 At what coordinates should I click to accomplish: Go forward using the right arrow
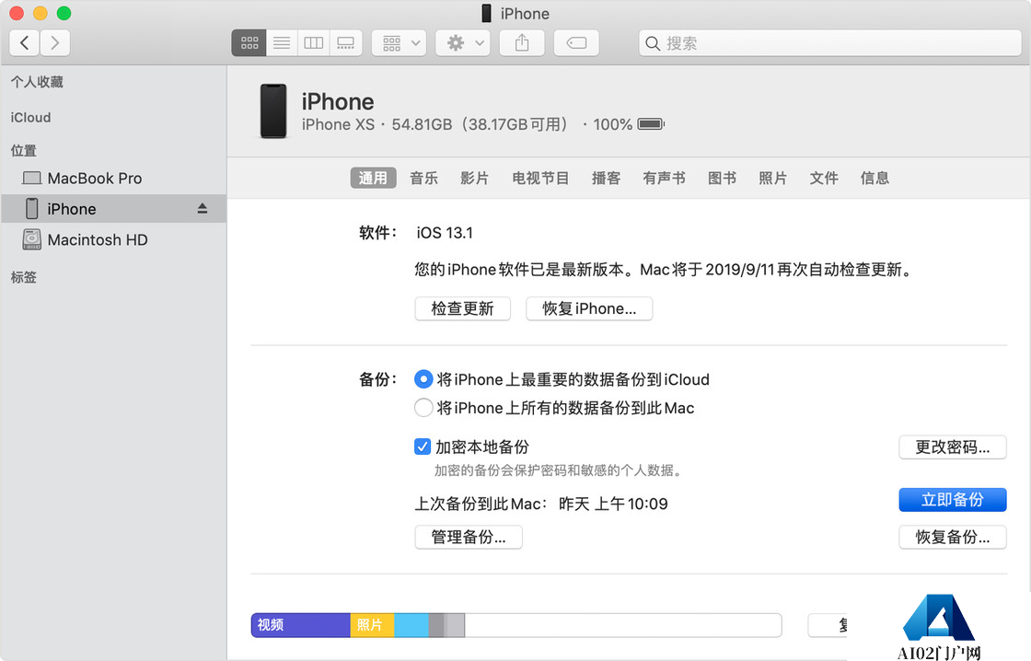55,42
